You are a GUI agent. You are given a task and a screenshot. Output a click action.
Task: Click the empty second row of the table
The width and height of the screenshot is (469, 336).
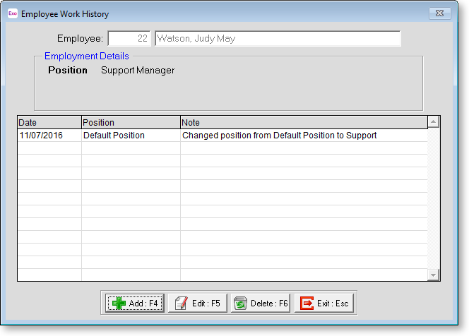click(x=222, y=148)
